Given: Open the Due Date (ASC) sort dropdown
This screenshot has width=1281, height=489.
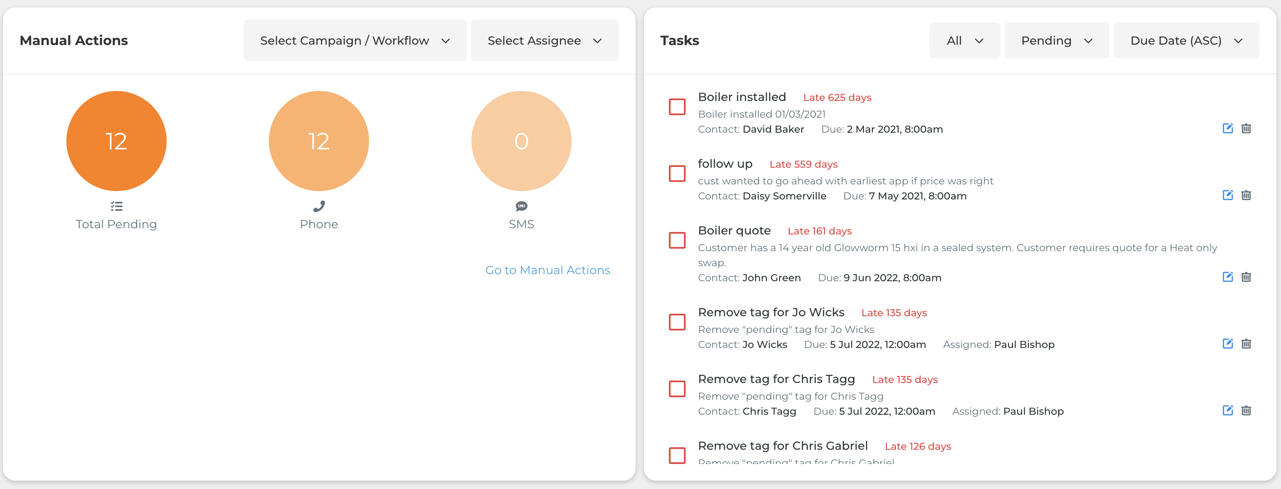Looking at the screenshot, I should pyautogui.click(x=1185, y=41).
